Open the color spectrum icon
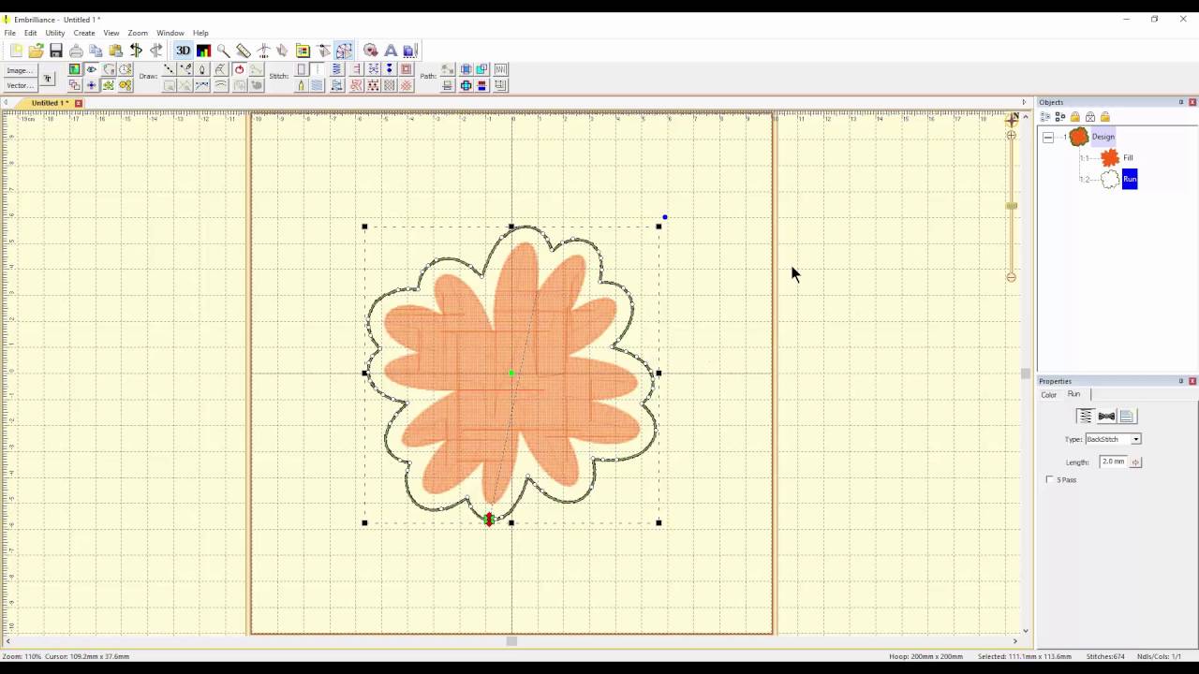Screen dimensions: 1199x674 pyautogui.click(x=203, y=51)
